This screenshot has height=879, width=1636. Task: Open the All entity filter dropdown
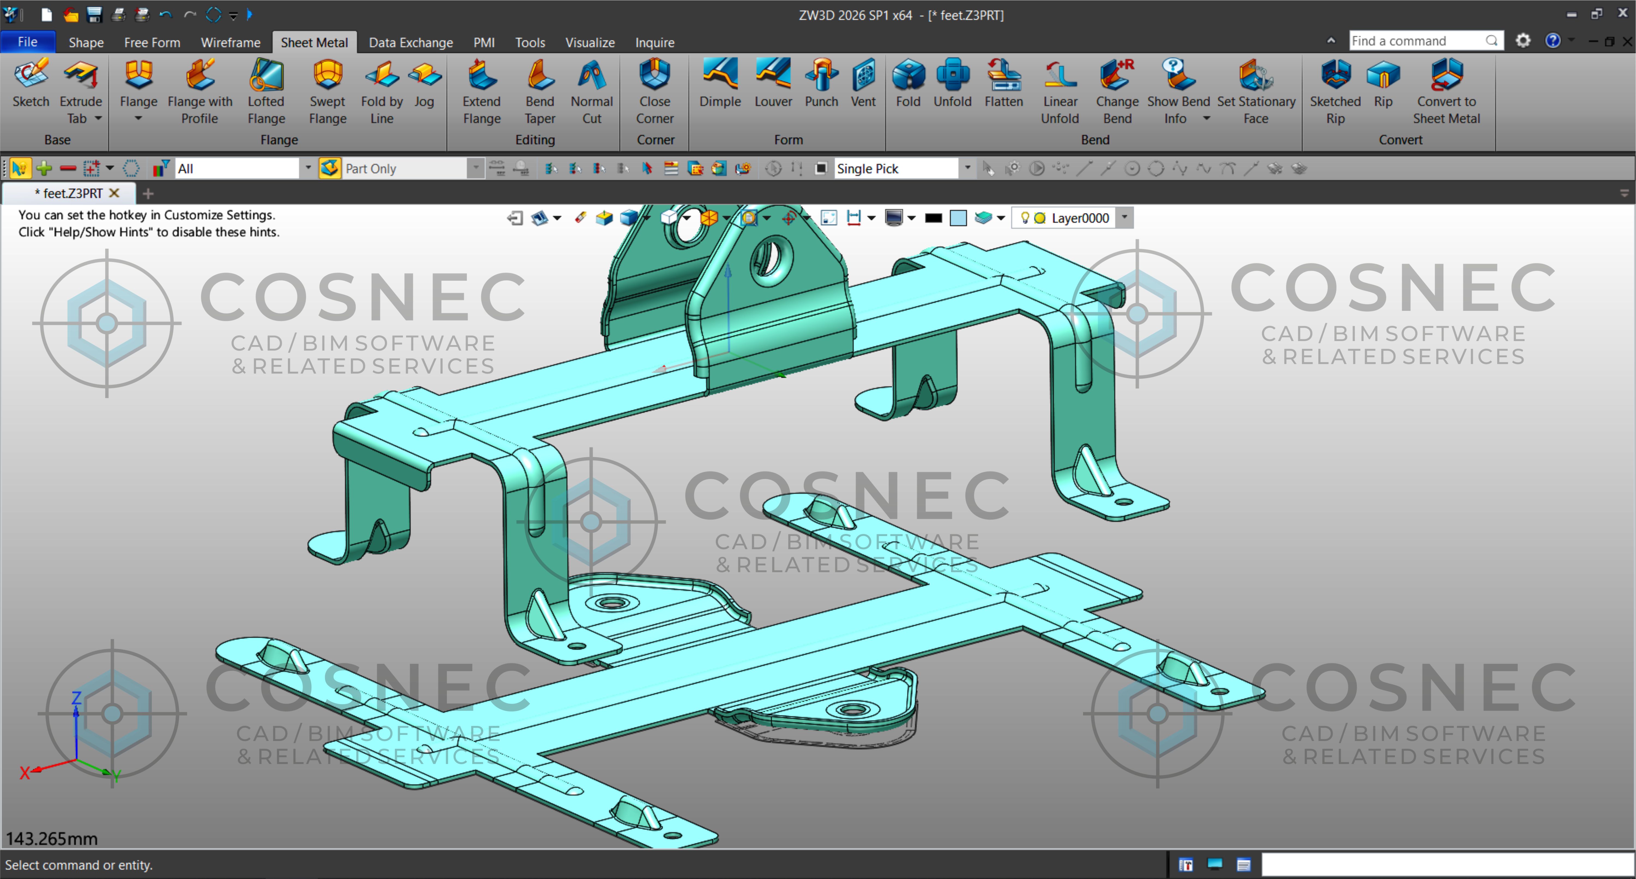308,168
